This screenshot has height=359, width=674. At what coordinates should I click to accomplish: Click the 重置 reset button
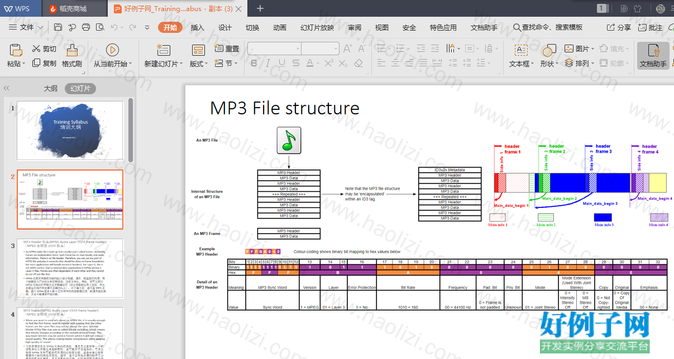(x=227, y=49)
